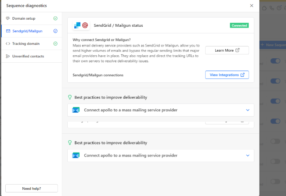Click the phone icon in the top-right header
Viewport: 286px width, 196px height.
(272, 8)
